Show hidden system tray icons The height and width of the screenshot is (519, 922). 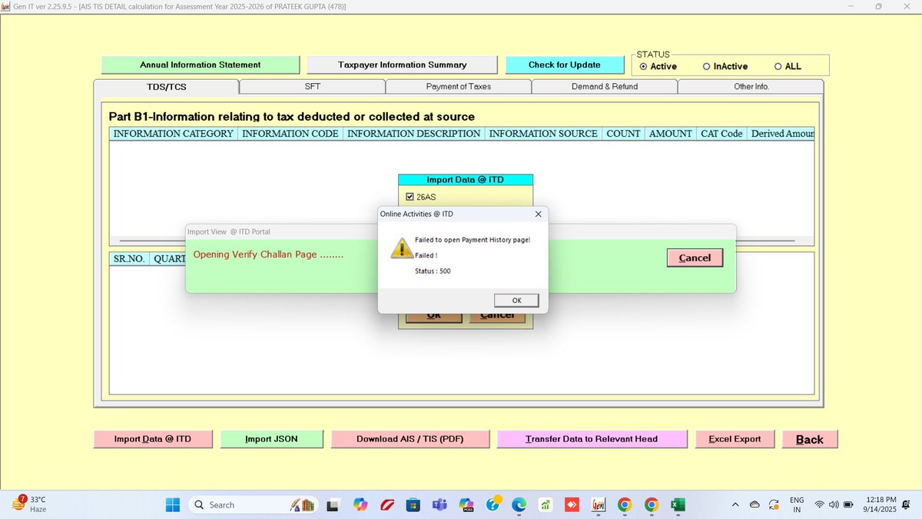click(x=735, y=505)
